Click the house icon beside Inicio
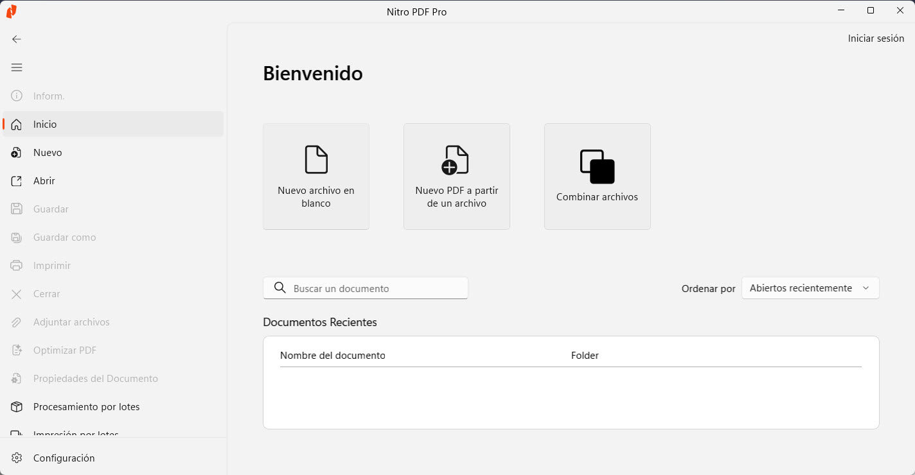915x475 pixels. click(17, 125)
